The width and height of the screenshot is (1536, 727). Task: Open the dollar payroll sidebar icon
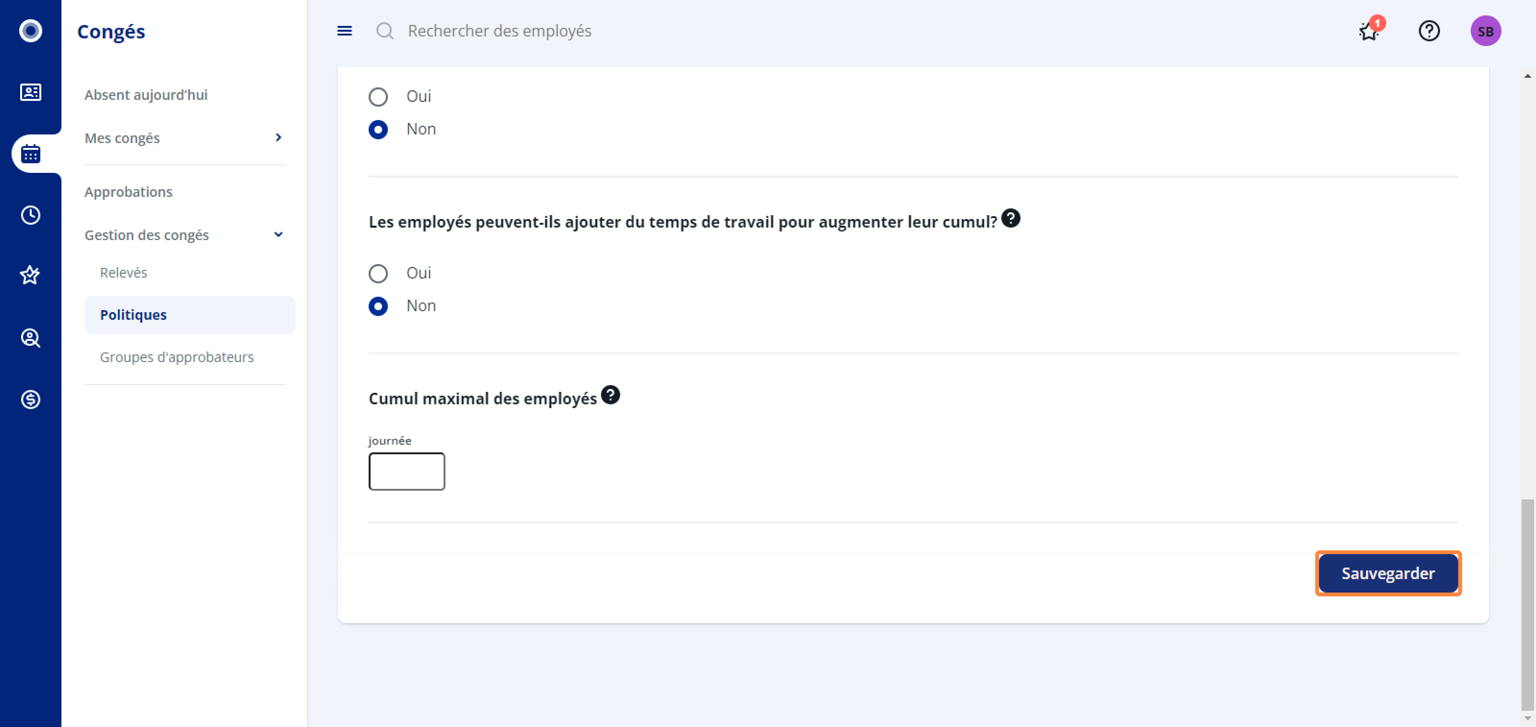point(30,399)
